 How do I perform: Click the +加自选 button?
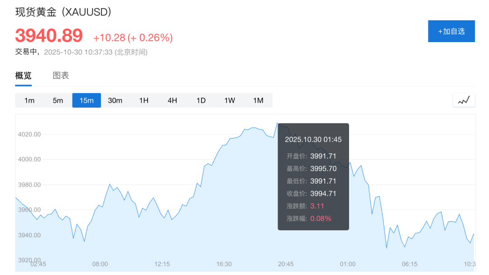[451, 31]
